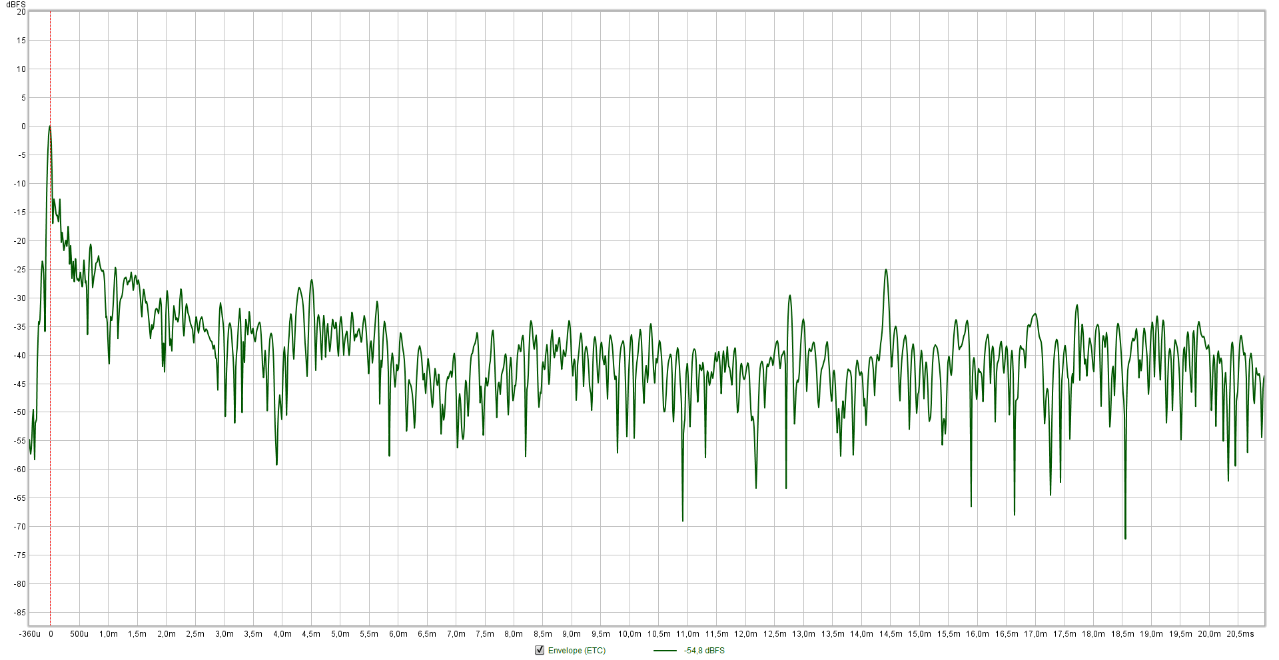Click the Envelope (ETC) legend label
1279x660 pixels.
click(576, 651)
